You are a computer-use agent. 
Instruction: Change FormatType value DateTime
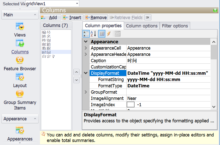pyautogui.click(x=168, y=86)
